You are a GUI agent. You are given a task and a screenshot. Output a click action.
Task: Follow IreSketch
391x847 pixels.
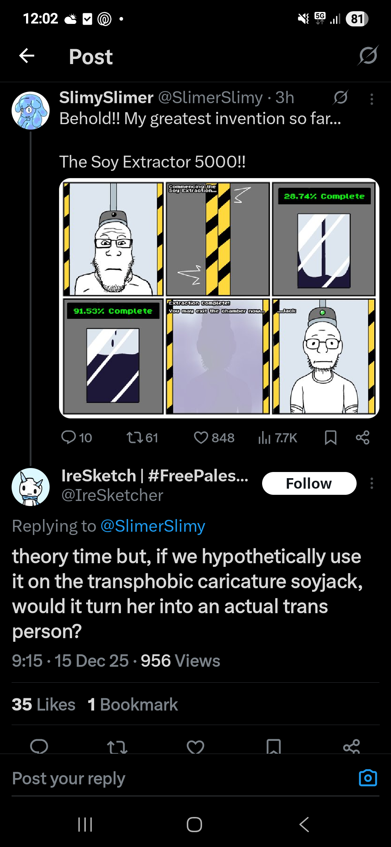click(x=309, y=484)
